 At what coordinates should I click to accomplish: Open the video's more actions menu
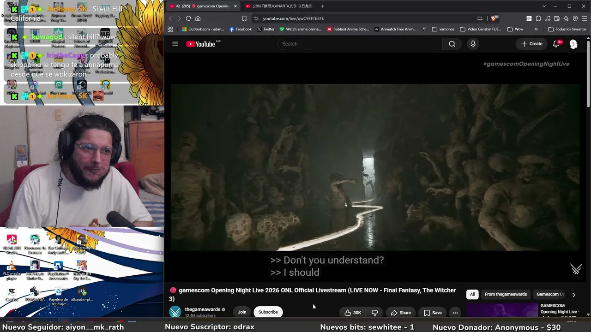tap(455, 313)
